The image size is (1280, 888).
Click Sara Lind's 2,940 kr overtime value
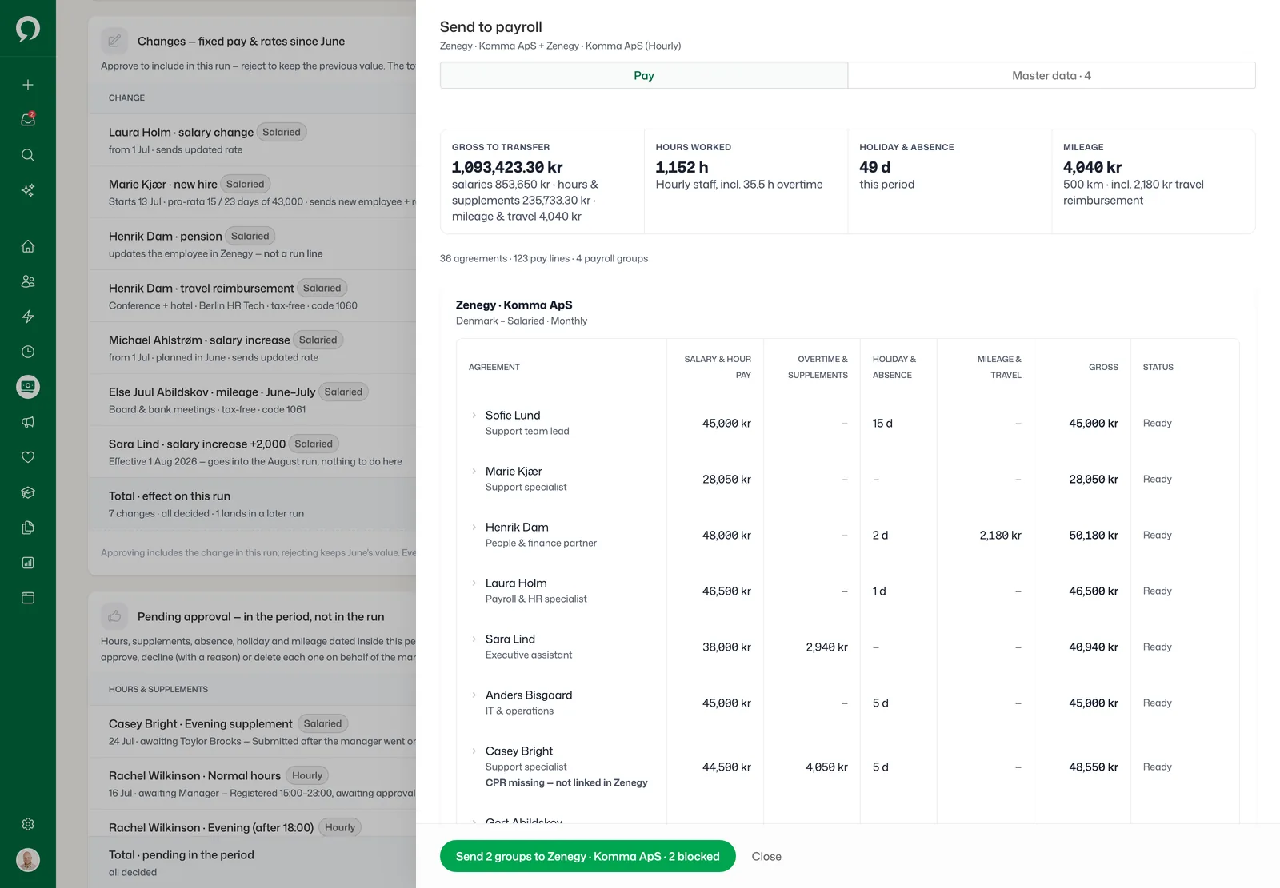click(826, 647)
